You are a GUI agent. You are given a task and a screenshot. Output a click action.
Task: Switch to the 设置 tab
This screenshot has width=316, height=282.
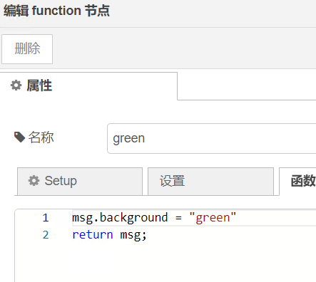tap(210, 182)
